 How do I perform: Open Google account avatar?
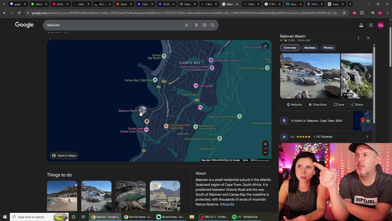tap(381, 25)
